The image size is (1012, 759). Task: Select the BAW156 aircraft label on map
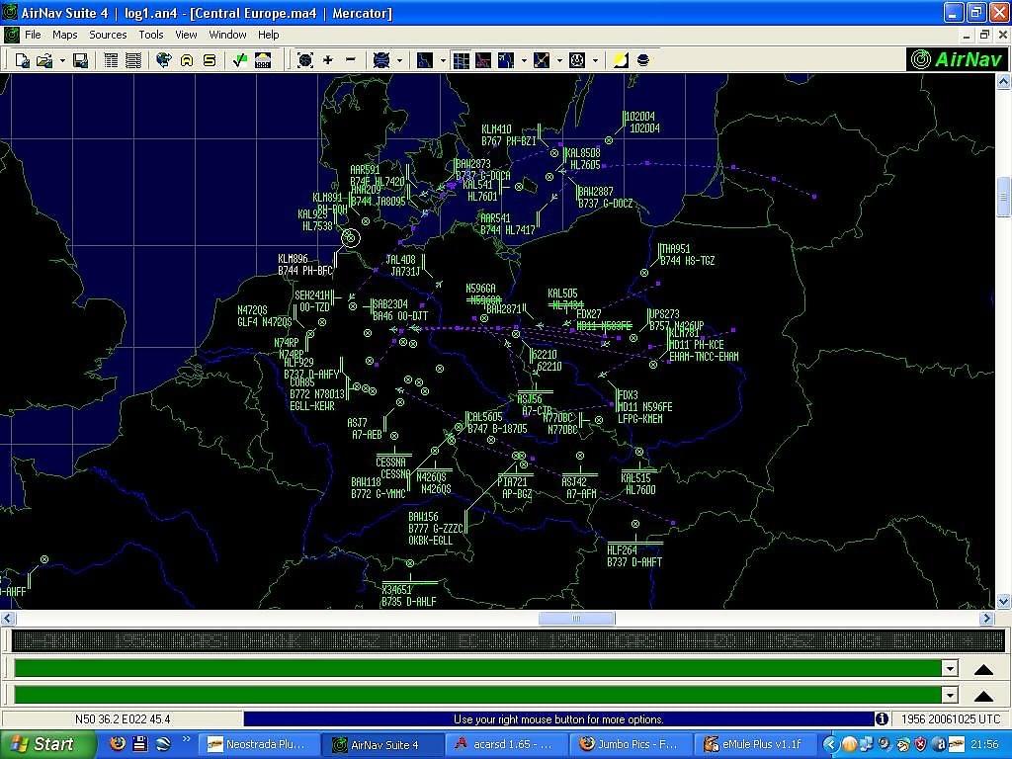click(x=436, y=529)
